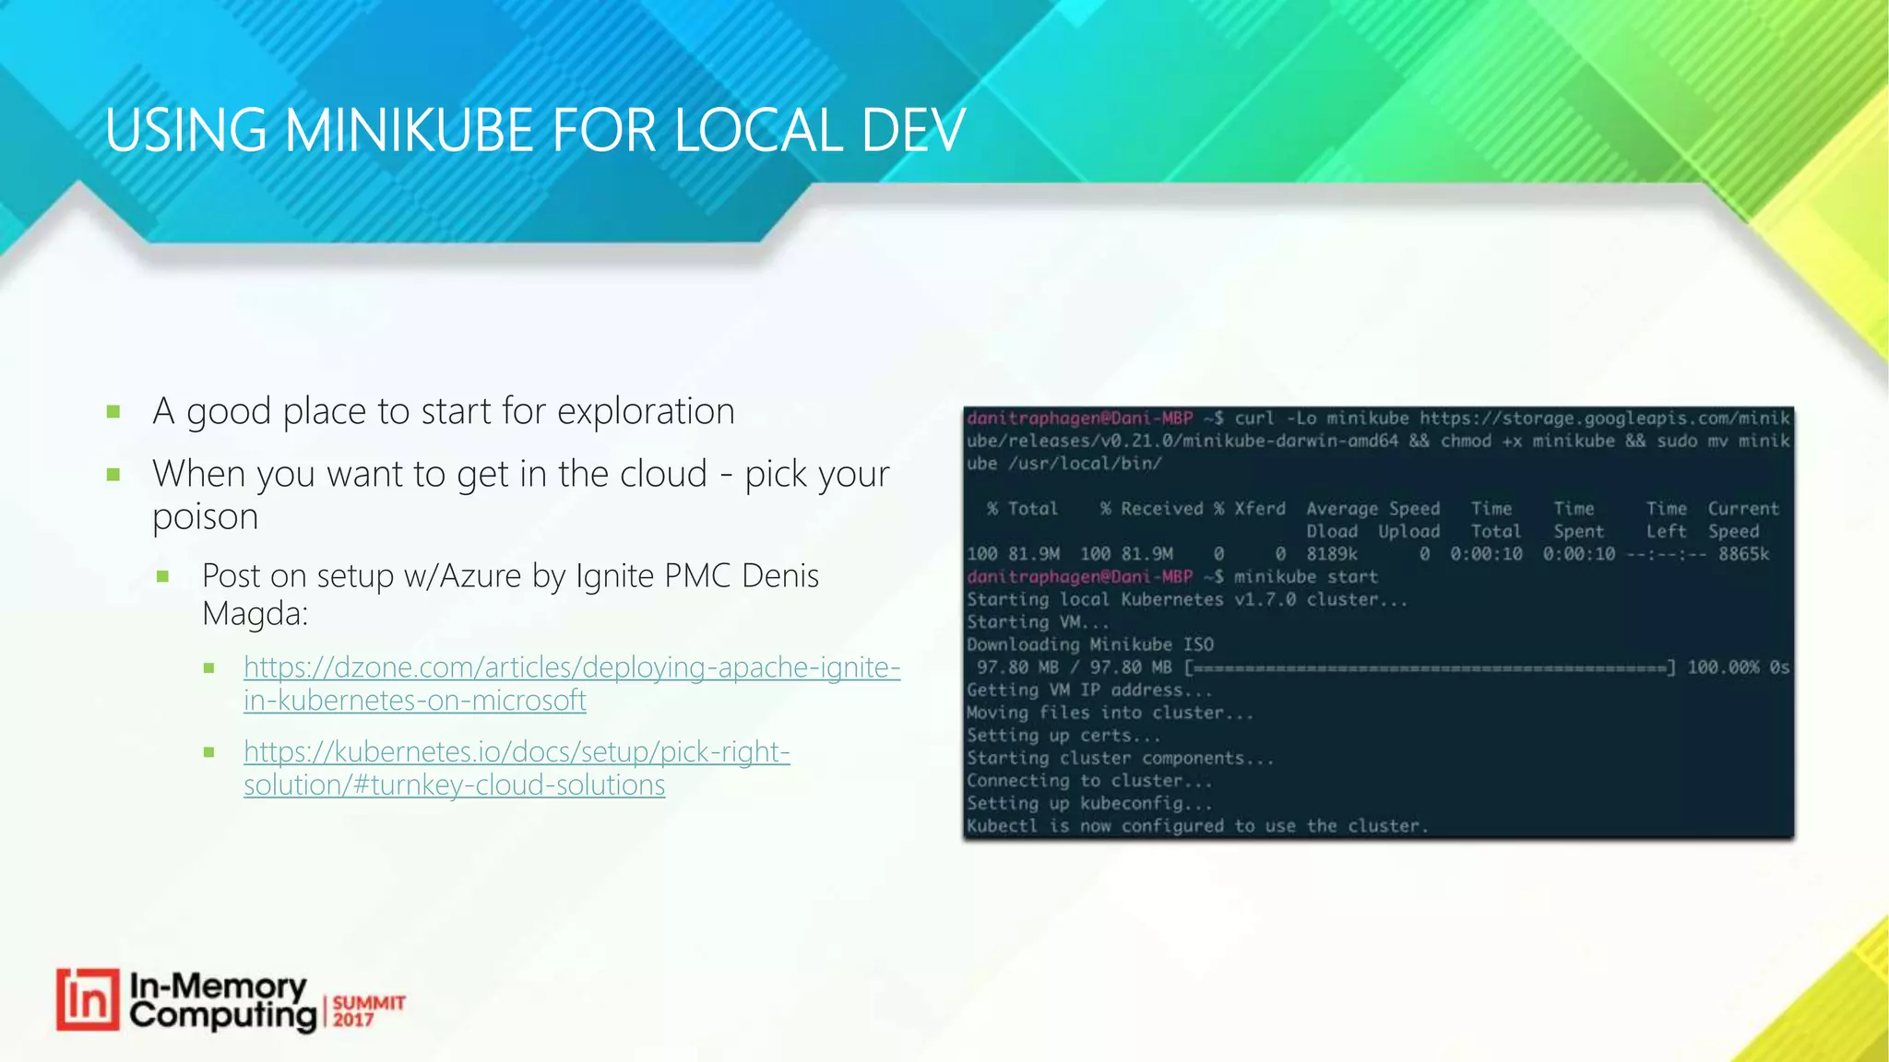Click the 'Setting up certs...' terminal line
Viewport: 1889px width, 1062px height.
click(x=1063, y=736)
